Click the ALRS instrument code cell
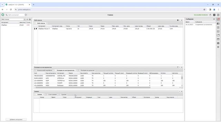The width and height of the screenshot is (221, 124). click(x=47, y=78)
